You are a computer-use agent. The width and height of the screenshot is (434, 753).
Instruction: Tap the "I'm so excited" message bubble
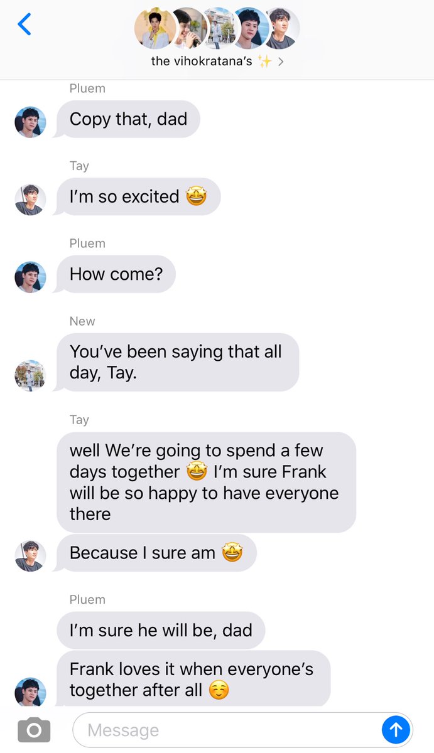(139, 196)
